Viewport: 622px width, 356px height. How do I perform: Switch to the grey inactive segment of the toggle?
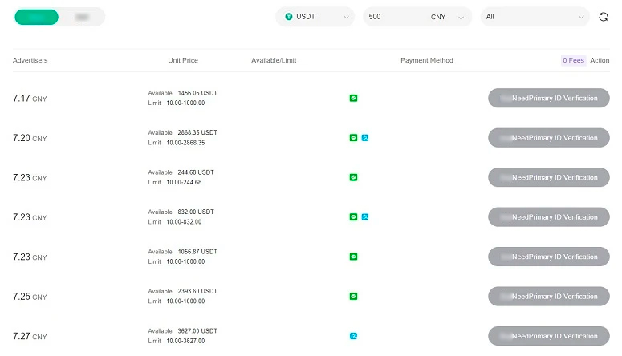click(x=82, y=17)
